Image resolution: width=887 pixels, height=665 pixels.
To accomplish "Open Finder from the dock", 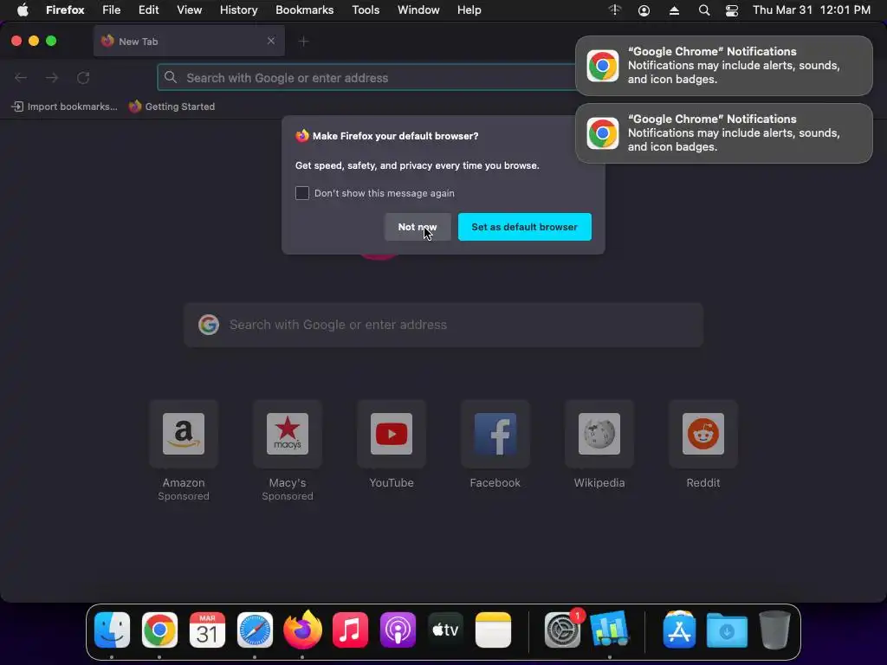I will tap(112, 629).
